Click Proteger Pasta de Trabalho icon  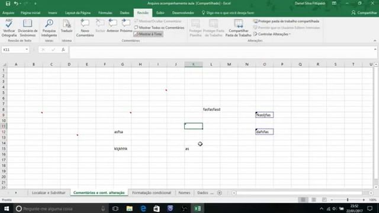213,28
